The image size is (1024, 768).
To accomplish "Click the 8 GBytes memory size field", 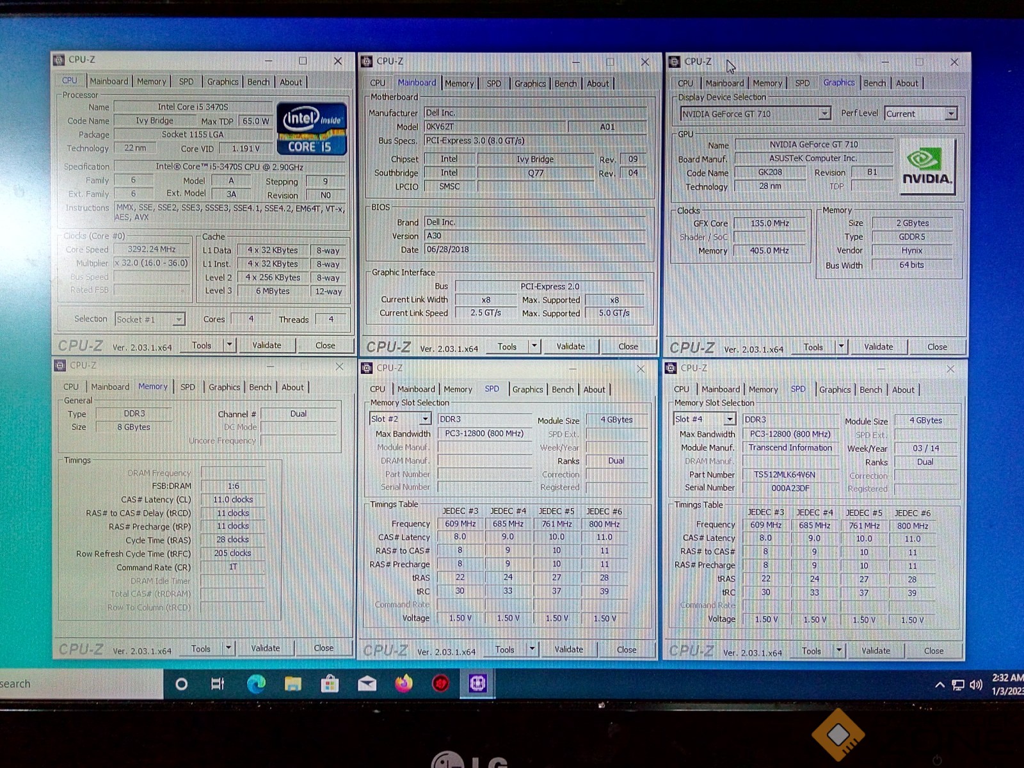I will coord(134,427).
